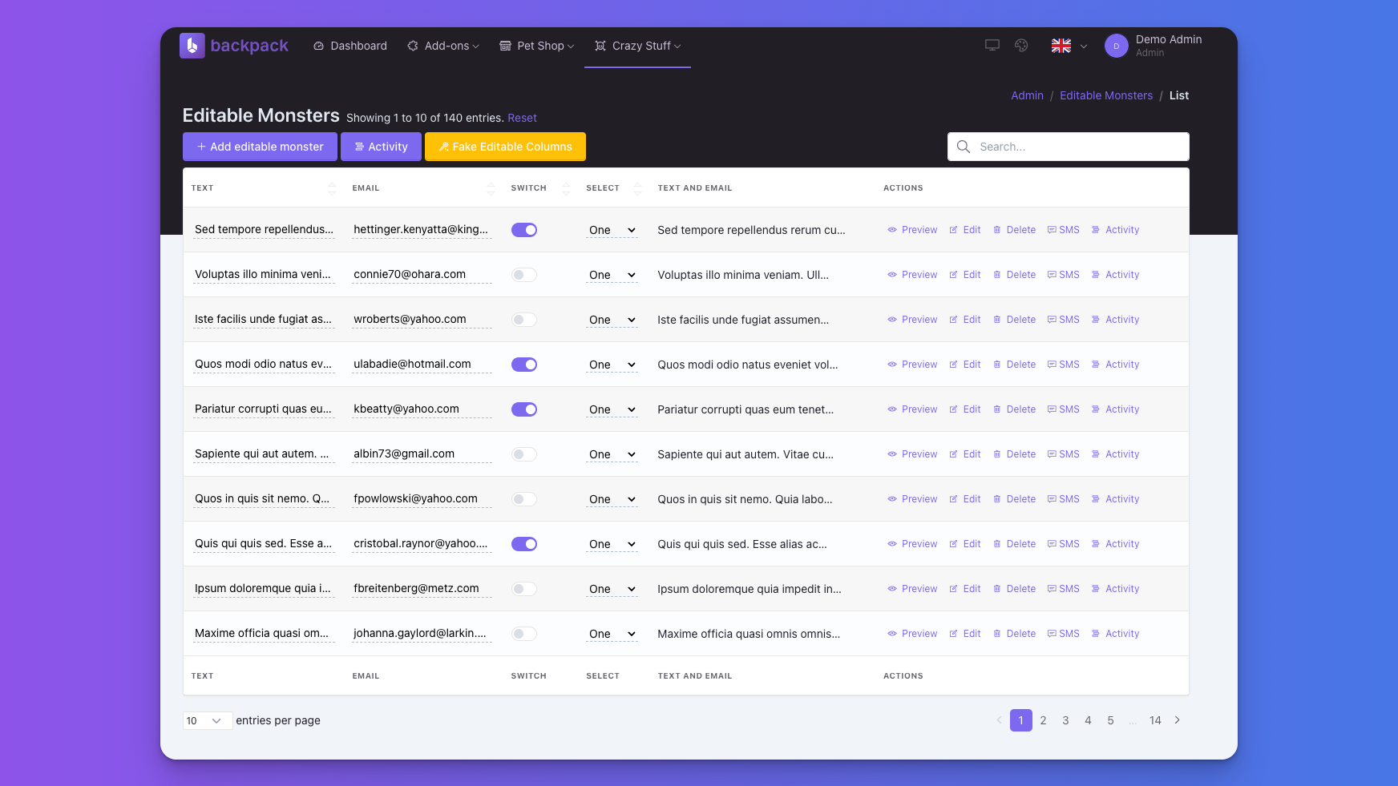Click the monitor display icon in header

(x=992, y=46)
